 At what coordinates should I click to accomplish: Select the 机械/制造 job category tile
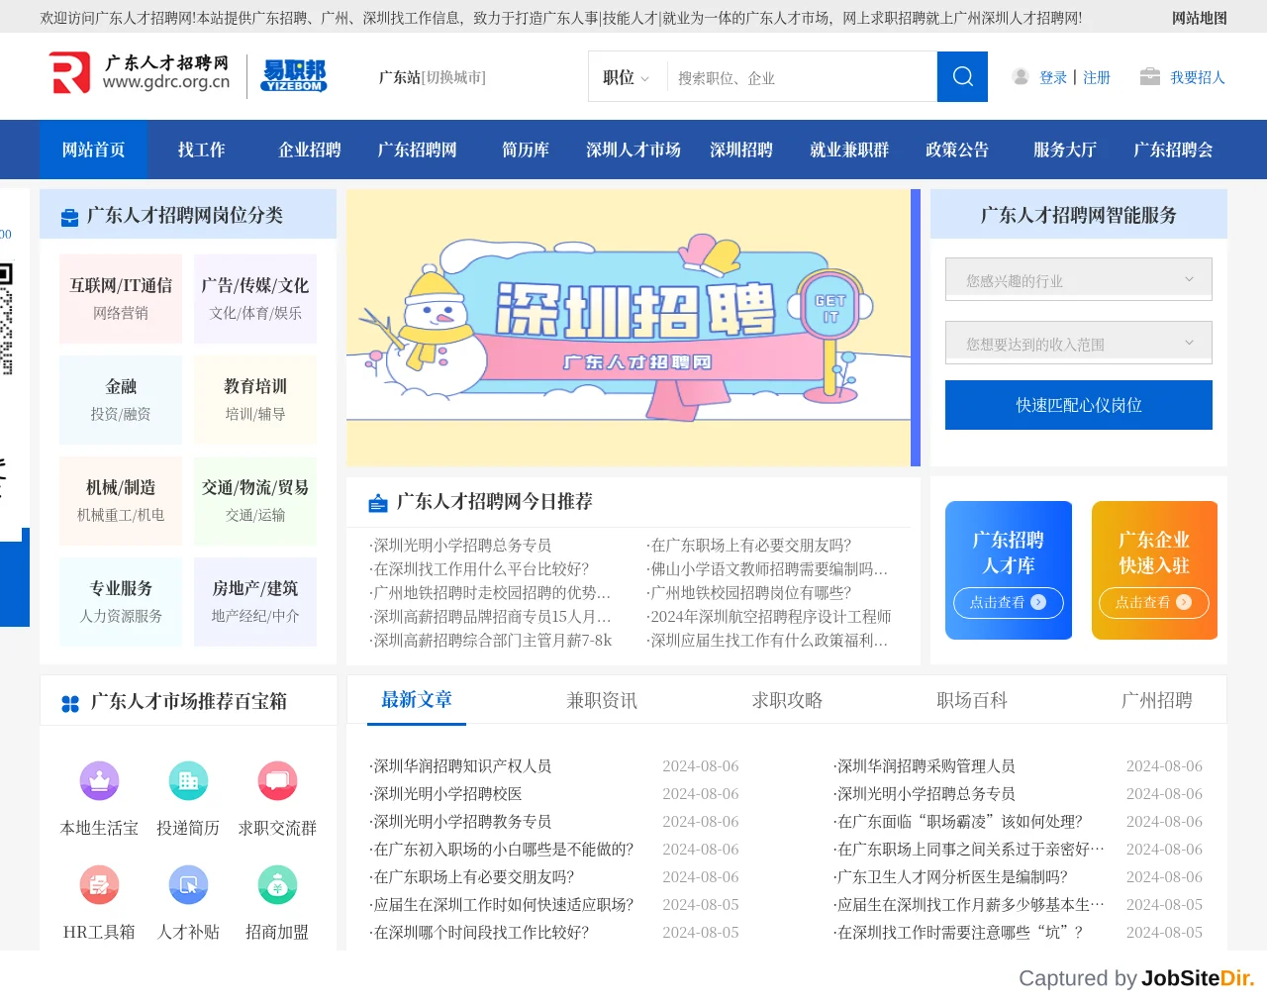[121, 501]
